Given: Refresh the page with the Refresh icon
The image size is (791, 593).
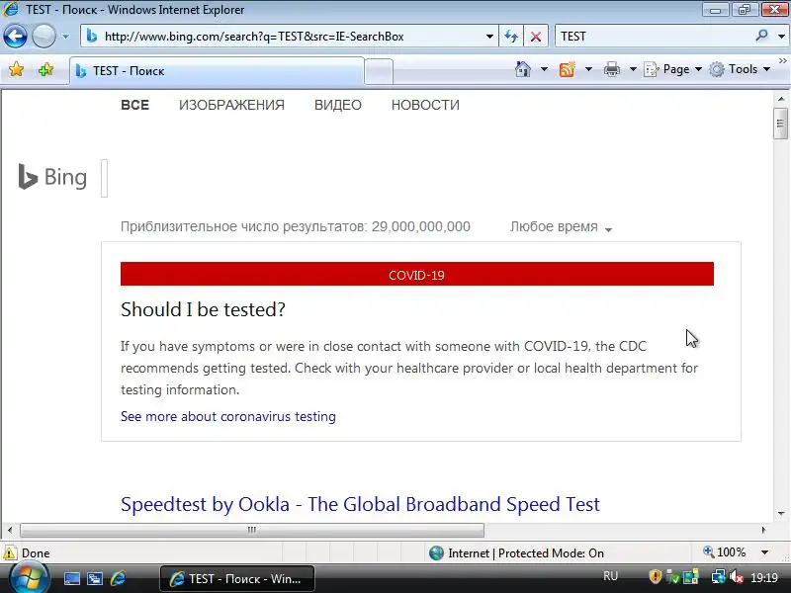Looking at the screenshot, I should click(511, 37).
